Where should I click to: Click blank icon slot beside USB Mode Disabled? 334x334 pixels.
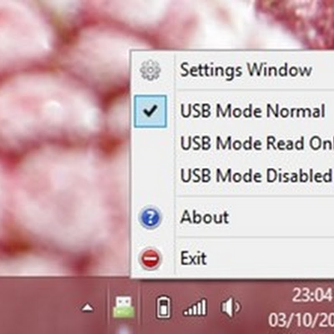[x=150, y=175]
